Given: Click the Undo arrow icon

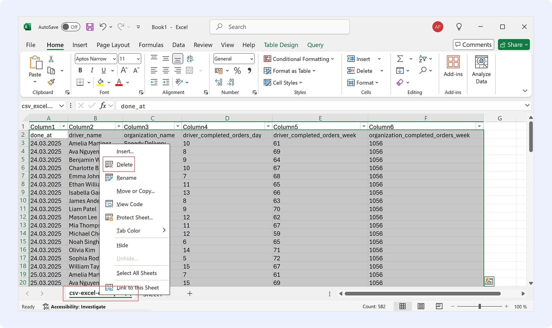Looking at the screenshot, I should [x=102, y=27].
